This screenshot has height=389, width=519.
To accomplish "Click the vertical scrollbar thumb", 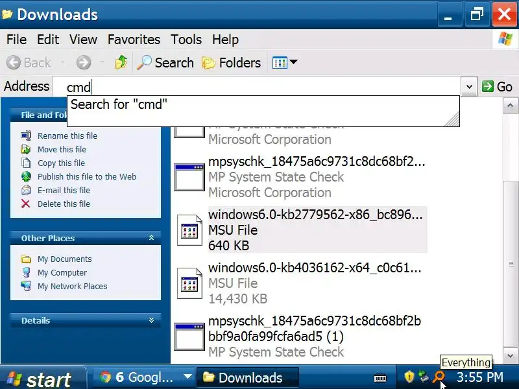I will (510, 264).
